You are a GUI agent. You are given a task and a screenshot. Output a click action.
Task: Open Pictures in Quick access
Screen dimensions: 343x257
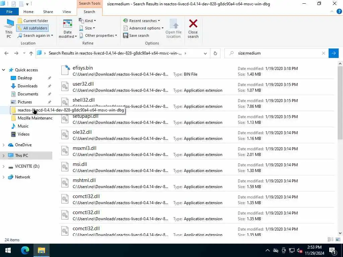click(25, 102)
